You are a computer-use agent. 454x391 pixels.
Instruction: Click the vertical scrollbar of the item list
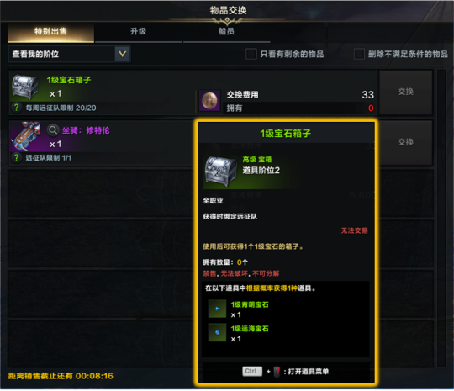tap(441, 218)
